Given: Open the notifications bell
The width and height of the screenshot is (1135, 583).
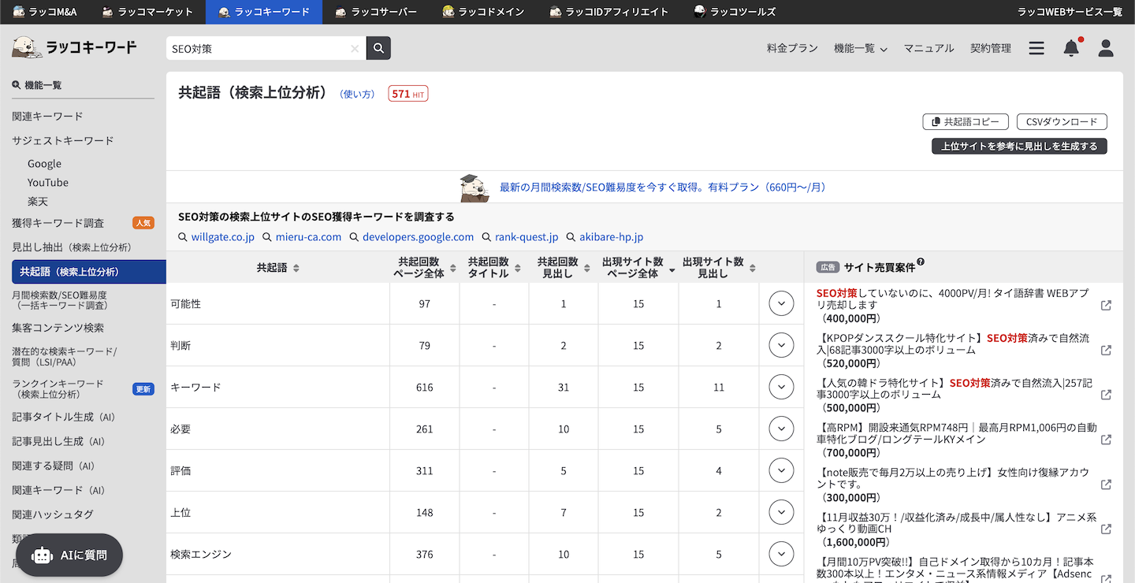Looking at the screenshot, I should tap(1071, 48).
